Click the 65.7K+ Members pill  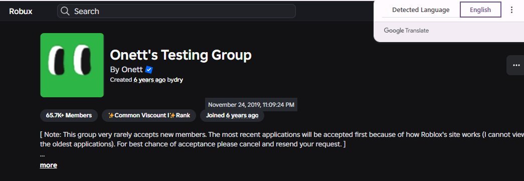[x=69, y=115]
